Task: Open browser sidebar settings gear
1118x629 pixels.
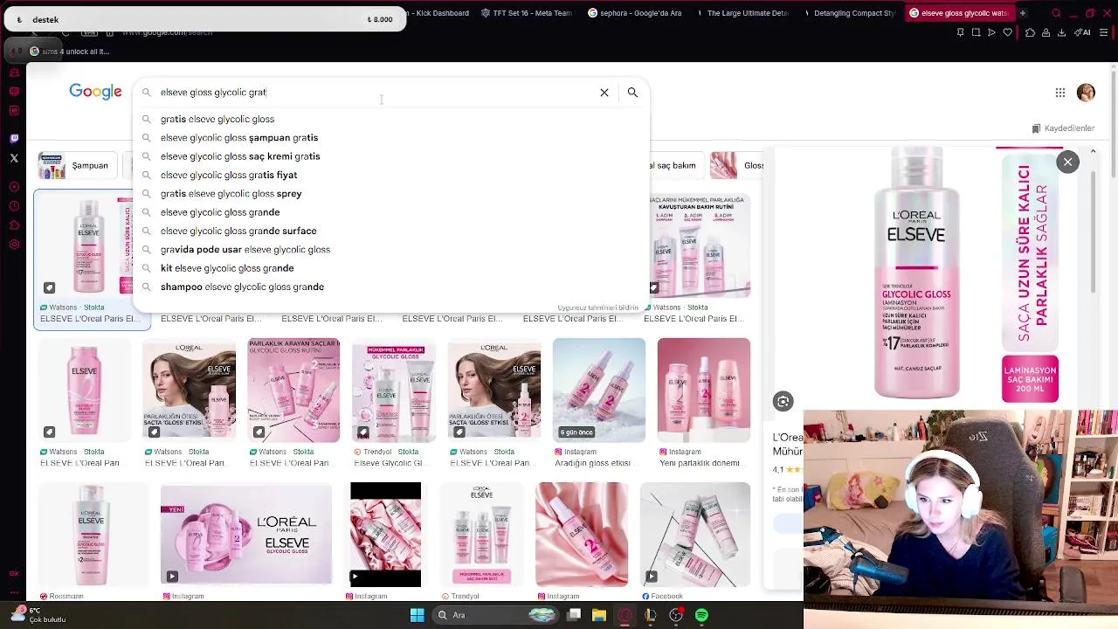Action: (14, 245)
